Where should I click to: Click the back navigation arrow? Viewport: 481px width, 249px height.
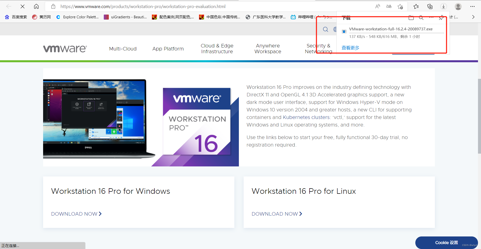(x=9, y=7)
